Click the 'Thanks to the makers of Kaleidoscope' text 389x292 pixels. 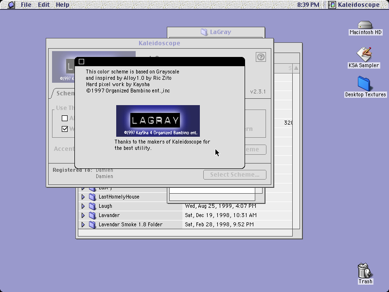(162, 142)
